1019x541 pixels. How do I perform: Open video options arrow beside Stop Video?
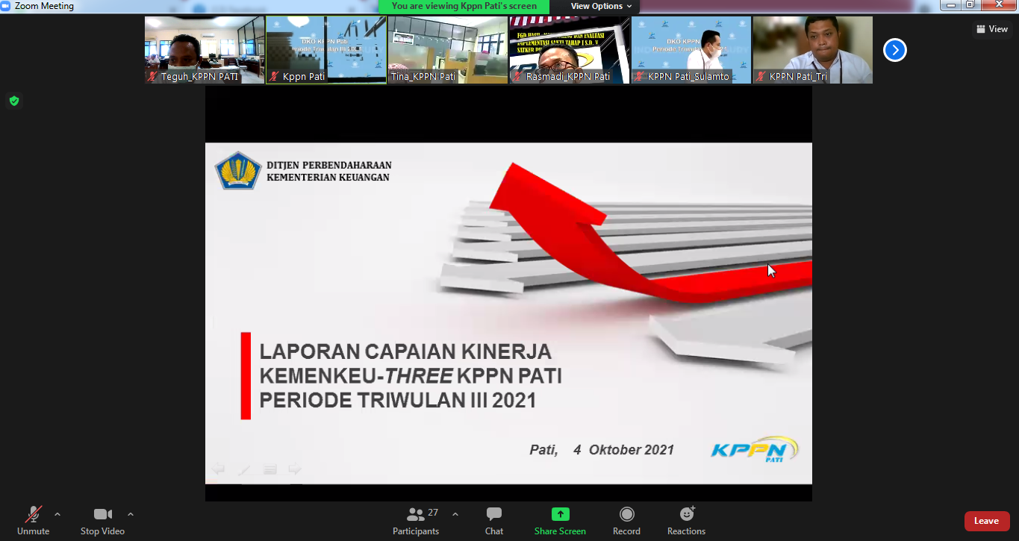tap(131, 514)
